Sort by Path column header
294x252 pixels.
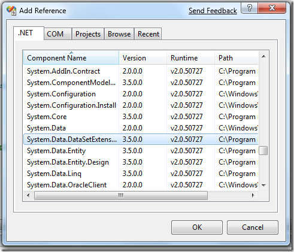(237, 58)
